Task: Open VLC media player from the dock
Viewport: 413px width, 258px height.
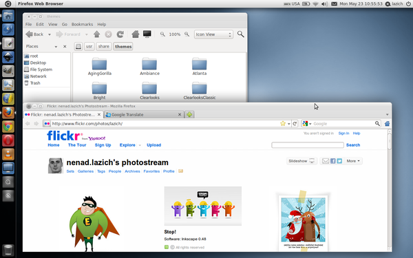Action: click(x=8, y=154)
